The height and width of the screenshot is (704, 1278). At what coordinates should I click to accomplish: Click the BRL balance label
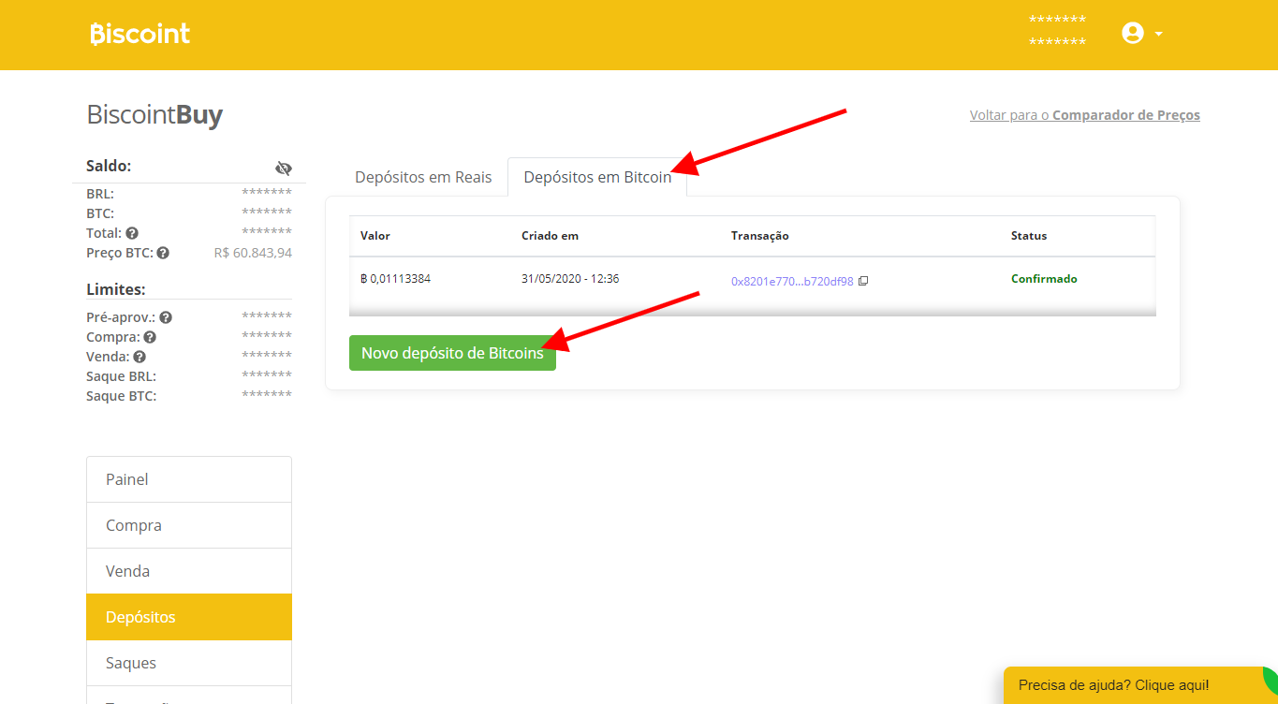tap(100, 194)
